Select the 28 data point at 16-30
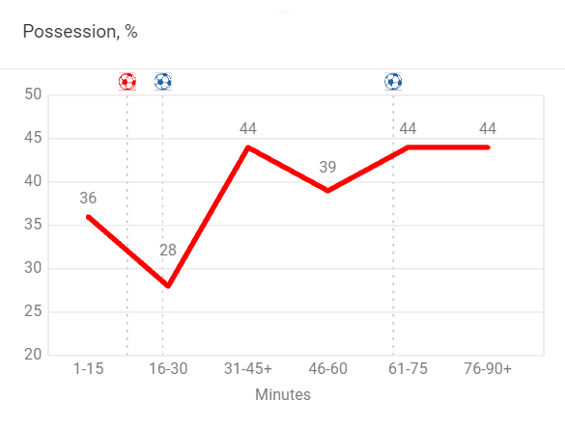565x427 pixels. pos(168,286)
